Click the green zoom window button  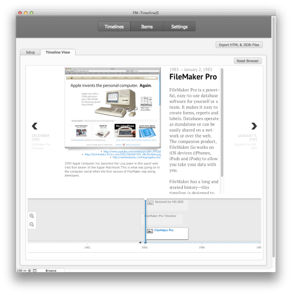(x=31, y=13)
